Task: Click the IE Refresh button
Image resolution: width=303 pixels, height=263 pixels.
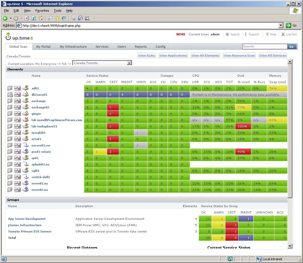Action: click(33, 18)
